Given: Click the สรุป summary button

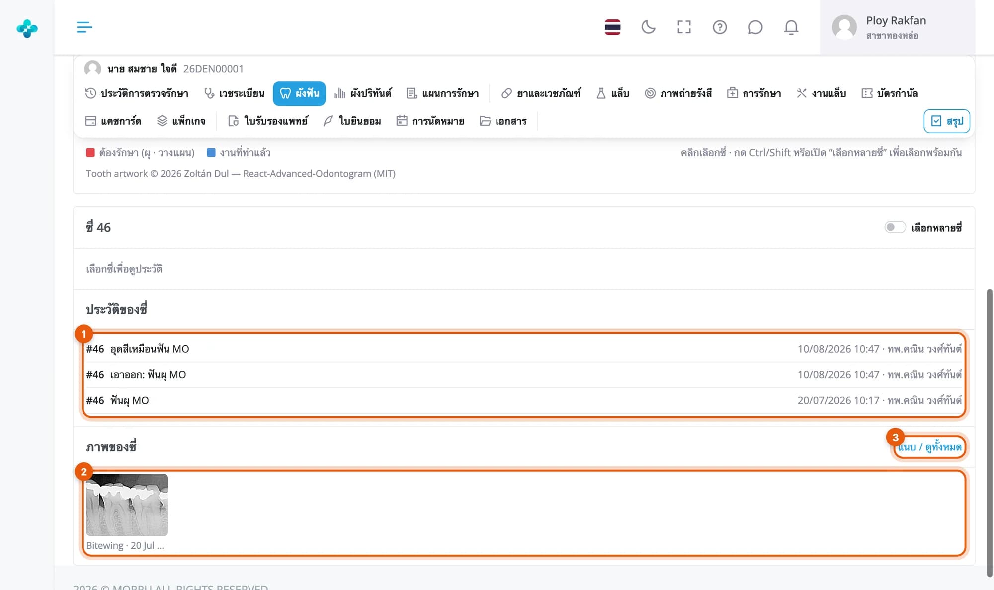Looking at the screenshot, I should tap(947, 121).
